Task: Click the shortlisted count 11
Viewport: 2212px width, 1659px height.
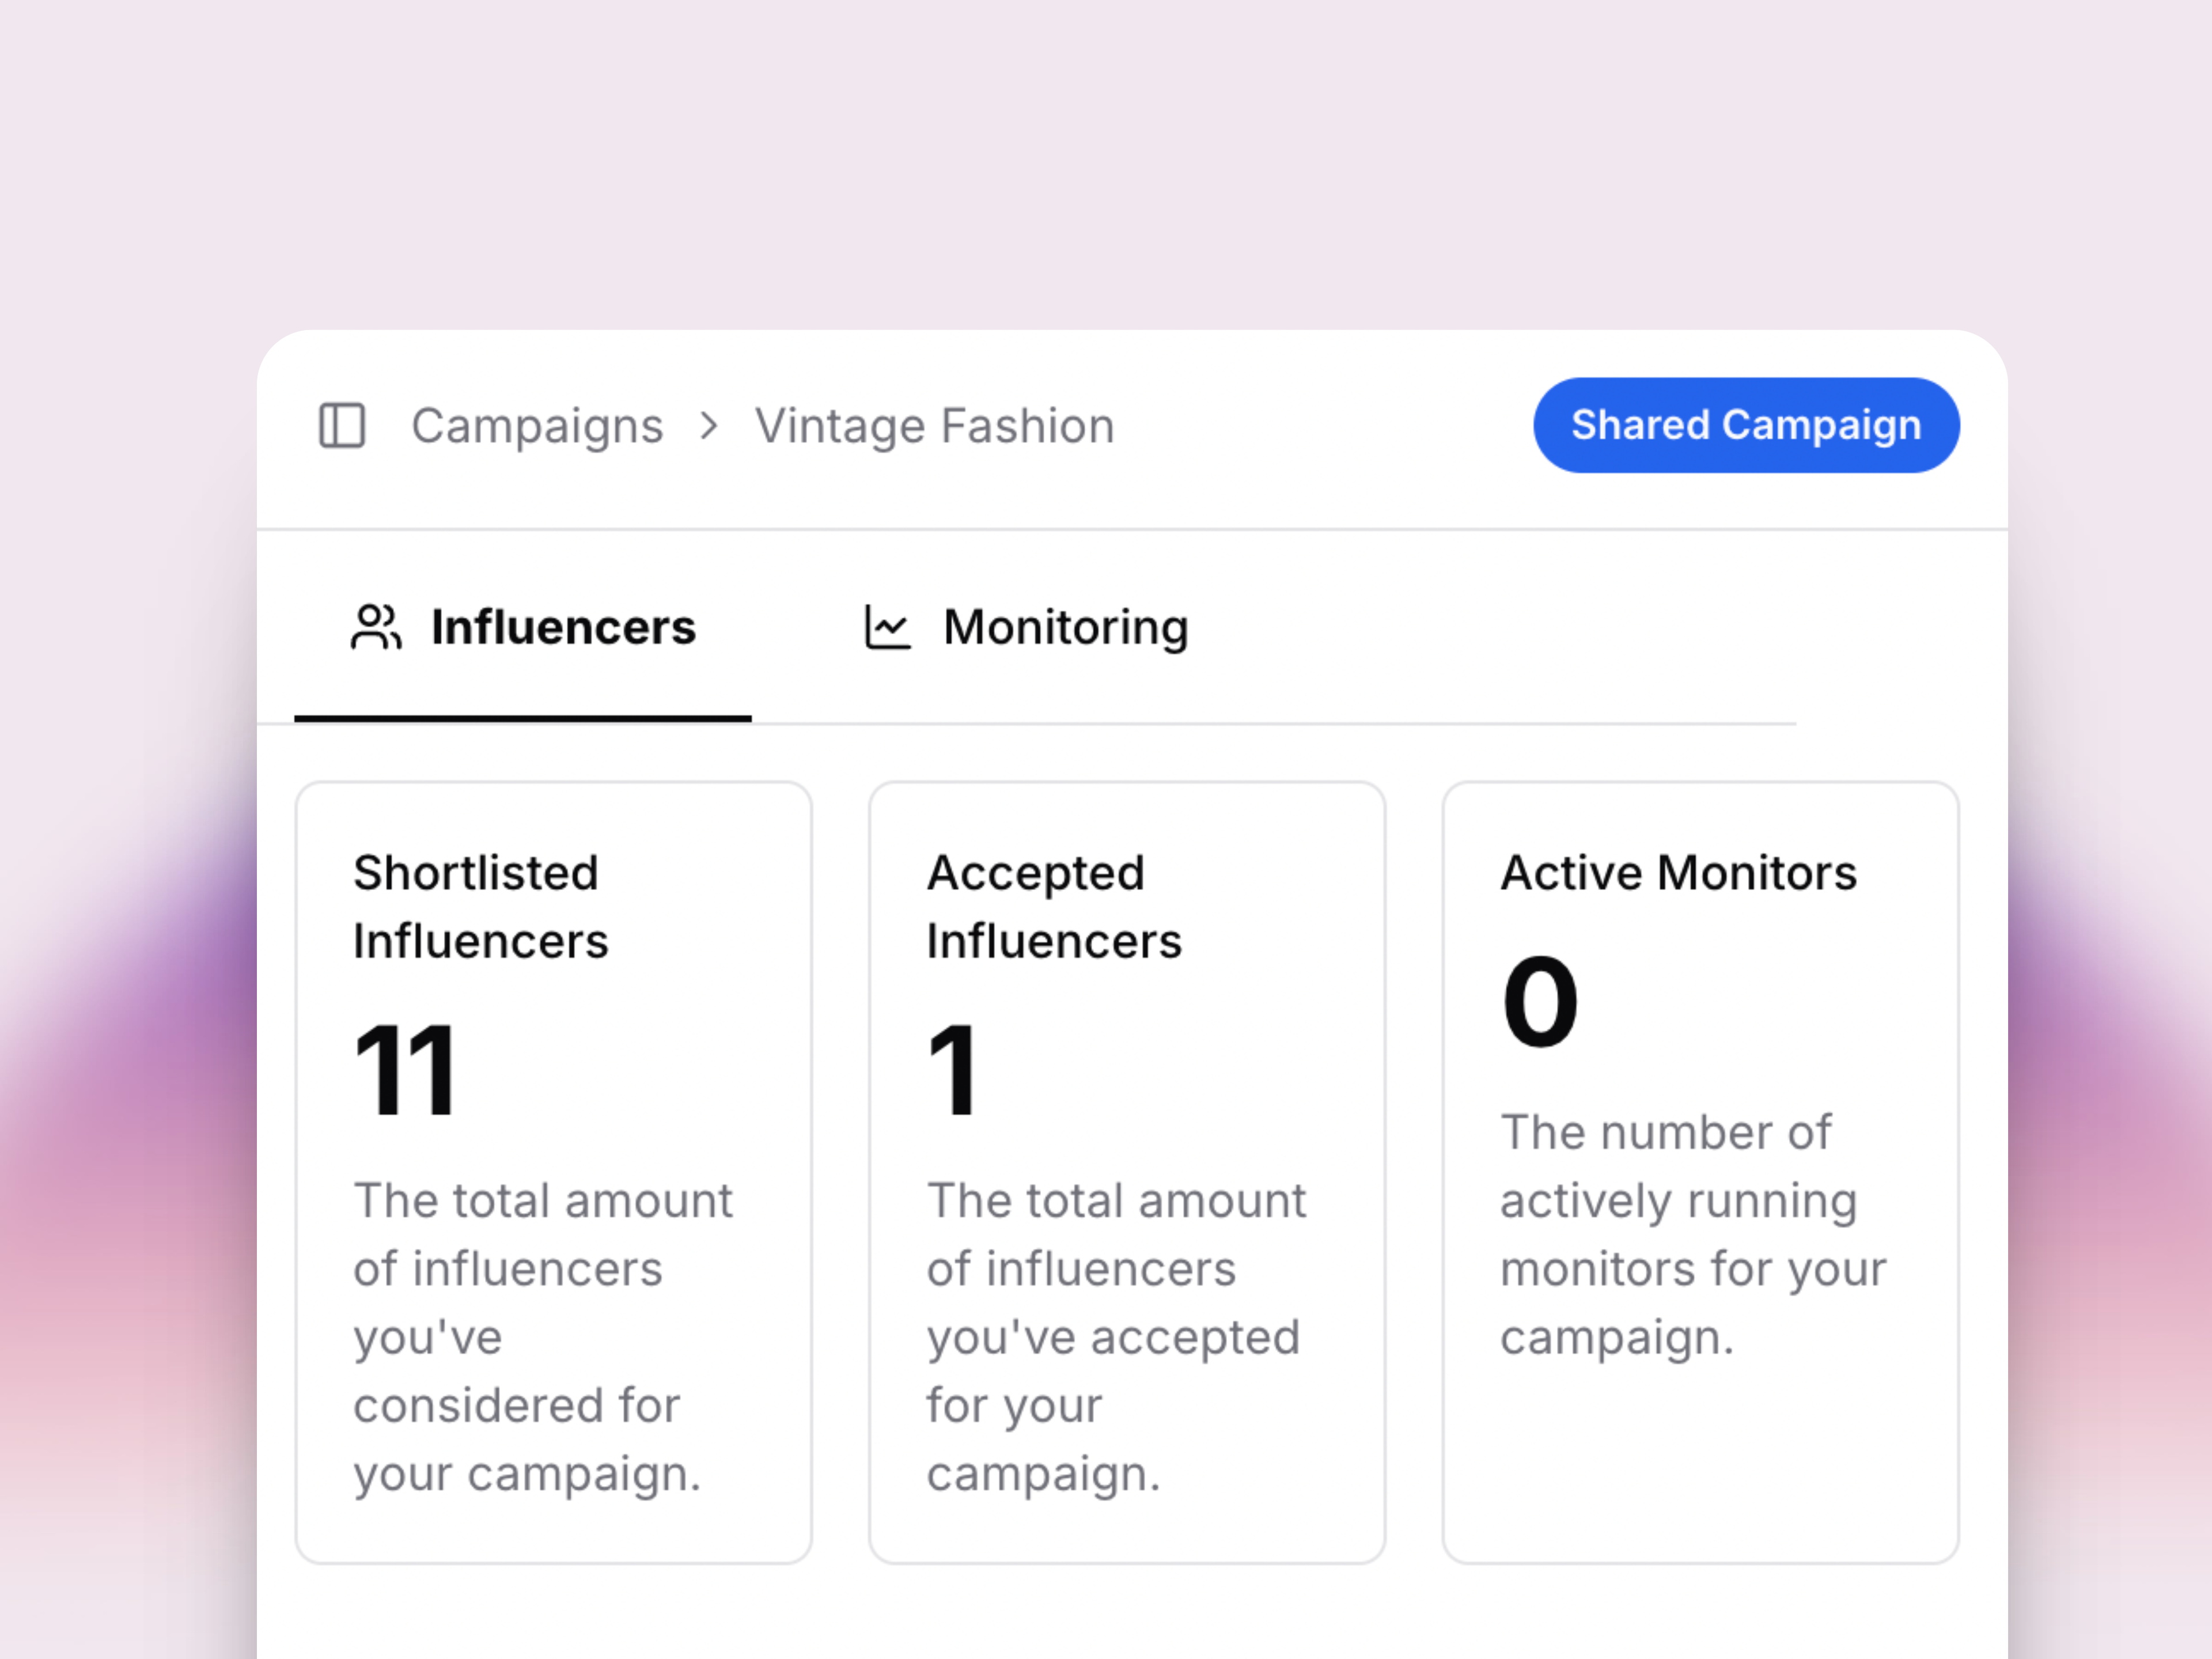Action: 406,1070
